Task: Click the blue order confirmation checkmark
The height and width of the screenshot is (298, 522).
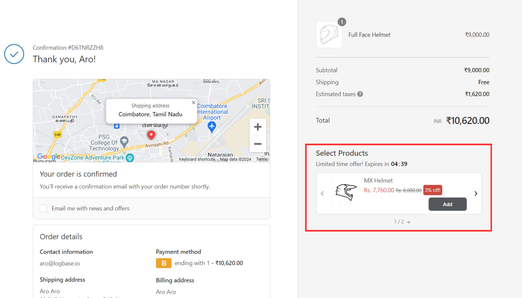Action: [14, 54]
